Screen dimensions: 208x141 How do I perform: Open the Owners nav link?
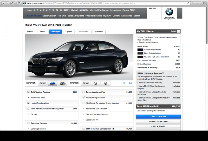tap(116, 16)
